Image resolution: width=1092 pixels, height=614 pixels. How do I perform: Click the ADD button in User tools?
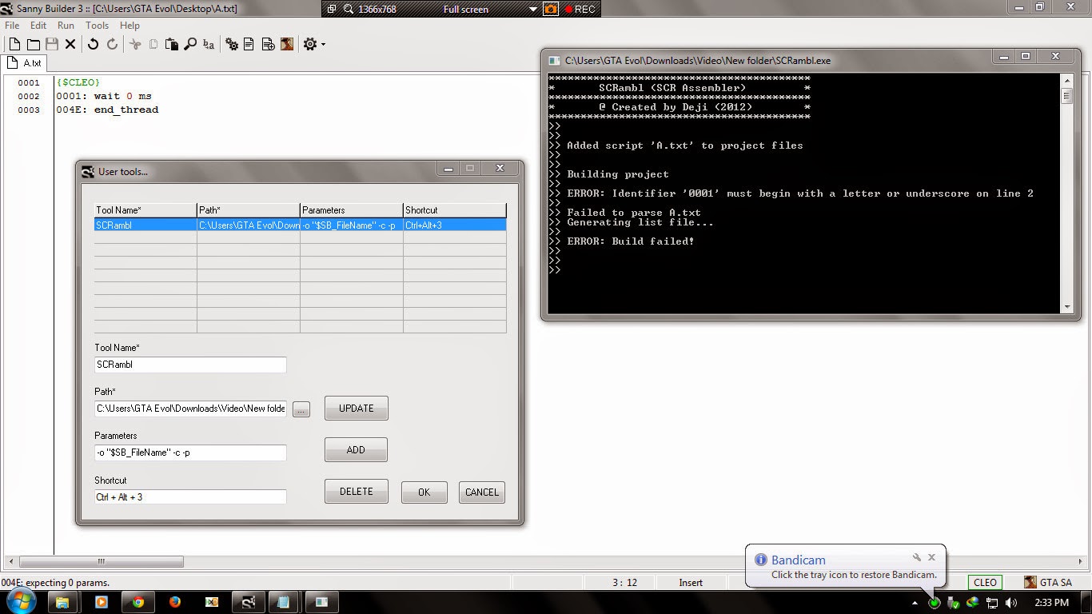[x=356, y=450]
